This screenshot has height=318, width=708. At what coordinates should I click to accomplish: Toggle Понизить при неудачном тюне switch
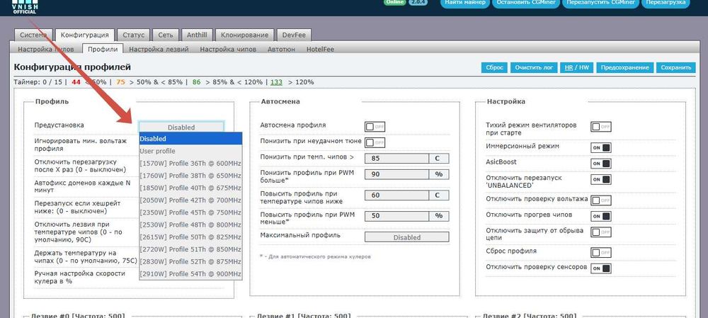[x=375, y=143]
